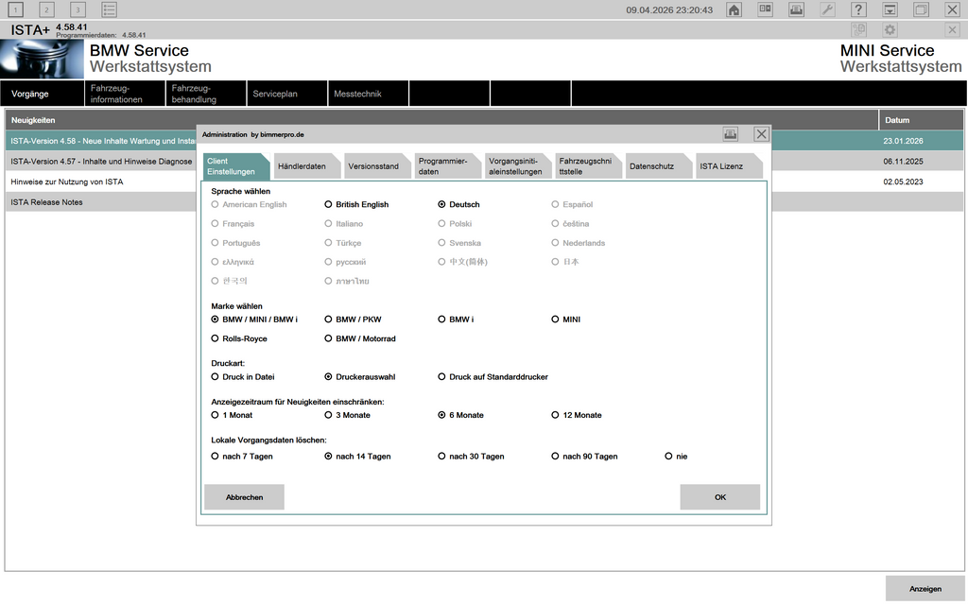
Task: Choose the MINI brand radio button
Action: pos(556,320)
